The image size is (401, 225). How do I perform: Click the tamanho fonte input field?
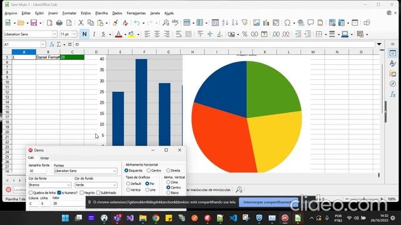click(x=38, y=171)
